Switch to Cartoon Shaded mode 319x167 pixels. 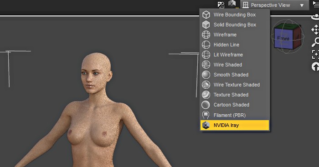pyautogui.click(x=235, y=105)
